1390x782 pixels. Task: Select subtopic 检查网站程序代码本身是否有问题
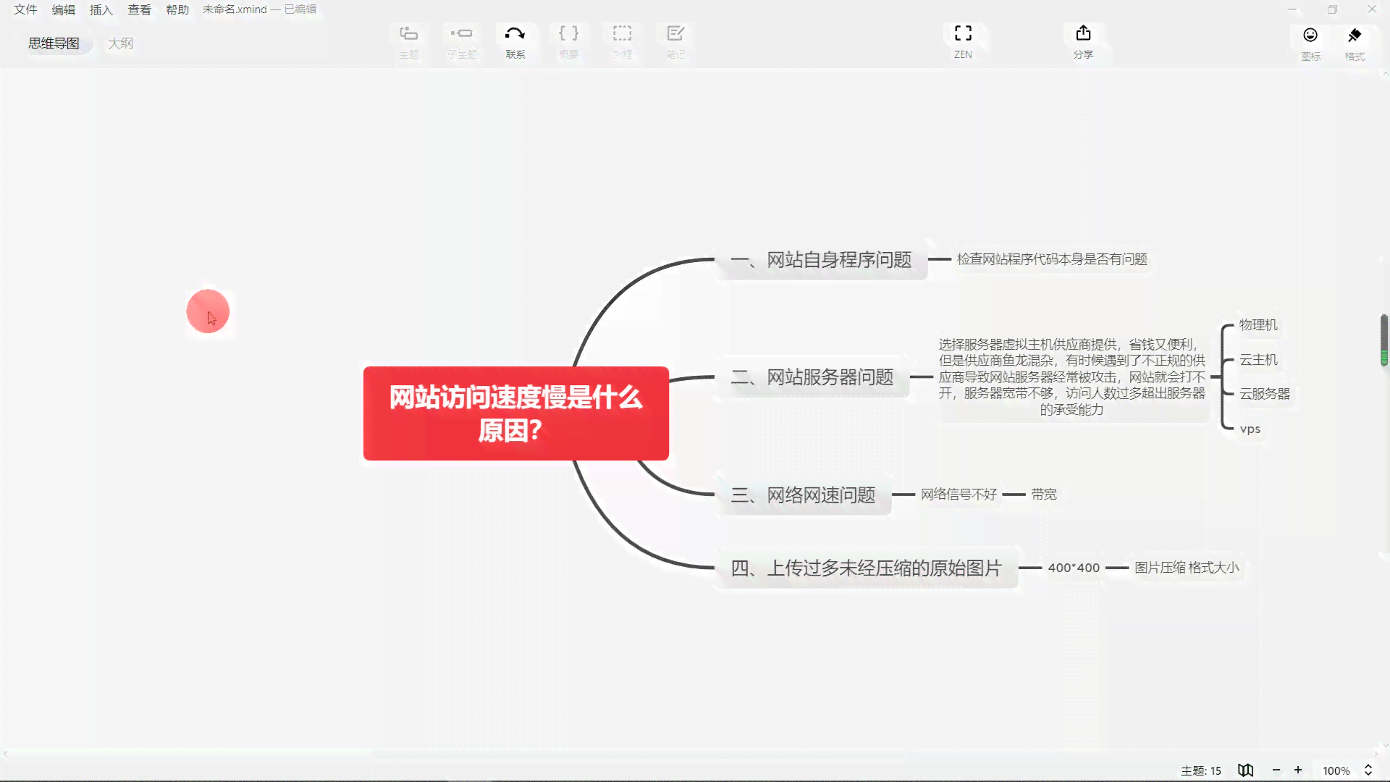pyautogui.click(x=1052, y=259)
